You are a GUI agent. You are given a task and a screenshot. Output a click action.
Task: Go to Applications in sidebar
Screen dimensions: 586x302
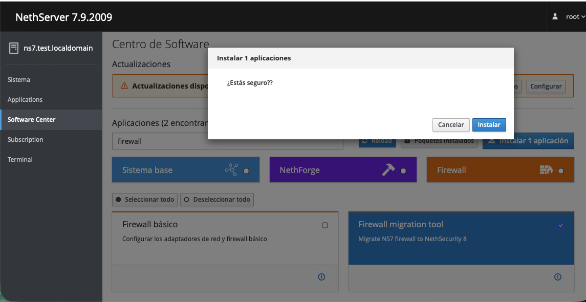(25, 100)
